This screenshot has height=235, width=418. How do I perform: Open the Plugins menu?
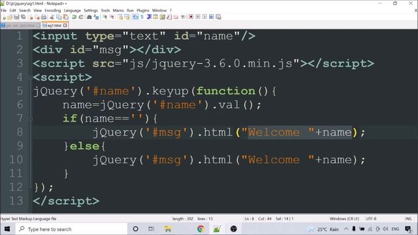click(x=143, y=10)
